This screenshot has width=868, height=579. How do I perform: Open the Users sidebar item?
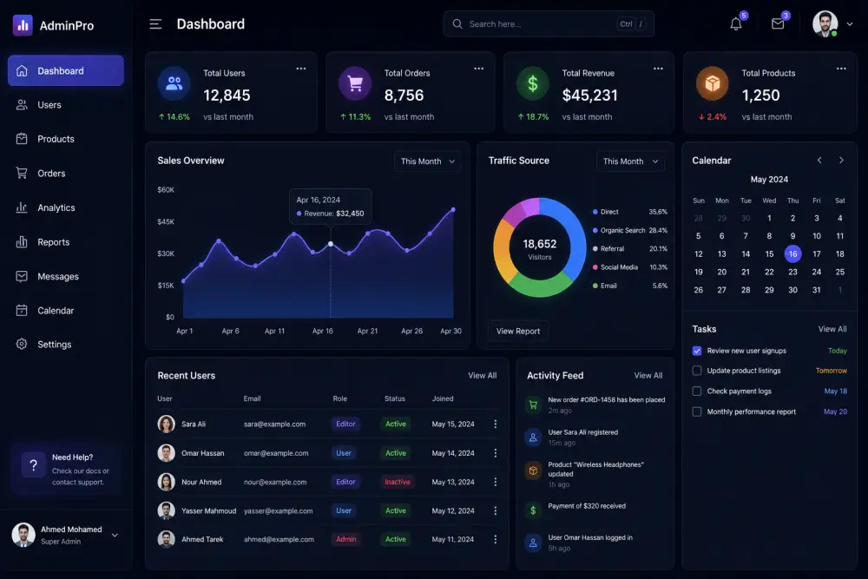coord(66,105)
